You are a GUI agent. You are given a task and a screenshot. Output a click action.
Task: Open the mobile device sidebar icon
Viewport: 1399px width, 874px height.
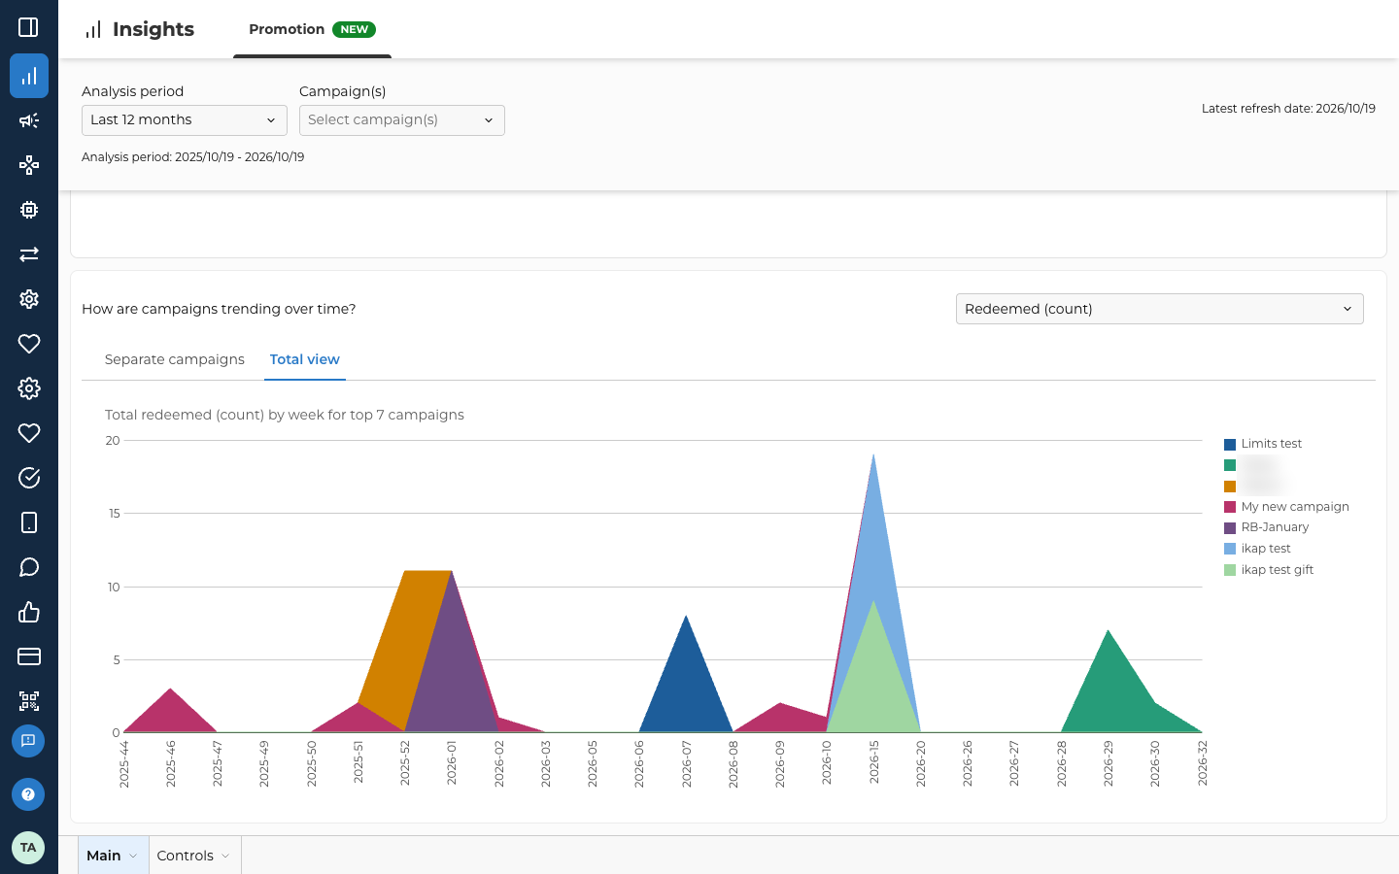tap(29, 522)
